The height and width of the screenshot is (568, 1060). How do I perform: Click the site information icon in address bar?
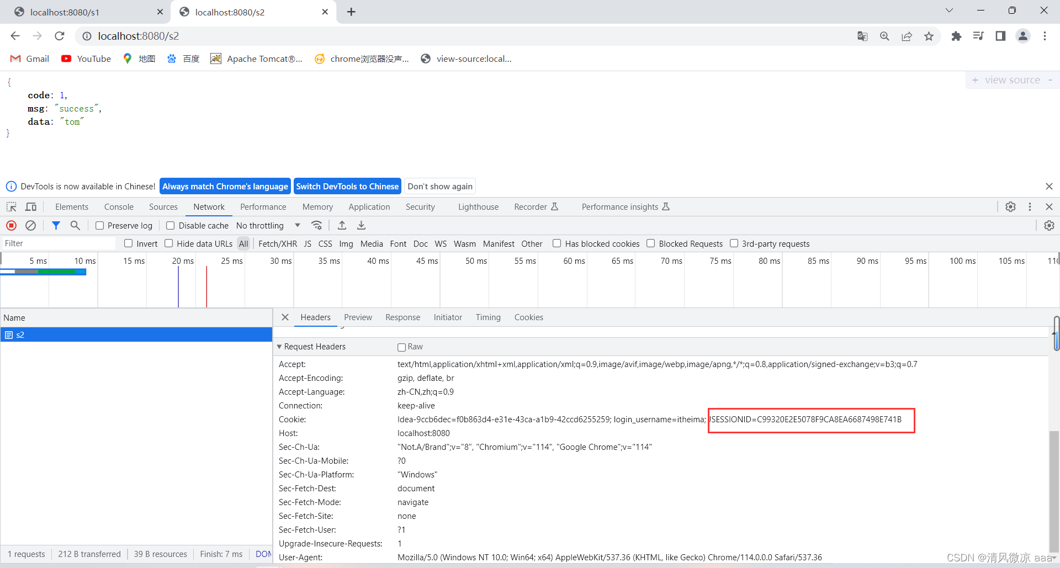point(87,36)
